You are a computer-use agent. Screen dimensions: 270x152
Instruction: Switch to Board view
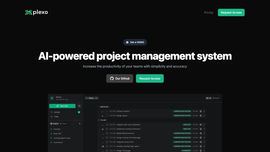[216, 98]
